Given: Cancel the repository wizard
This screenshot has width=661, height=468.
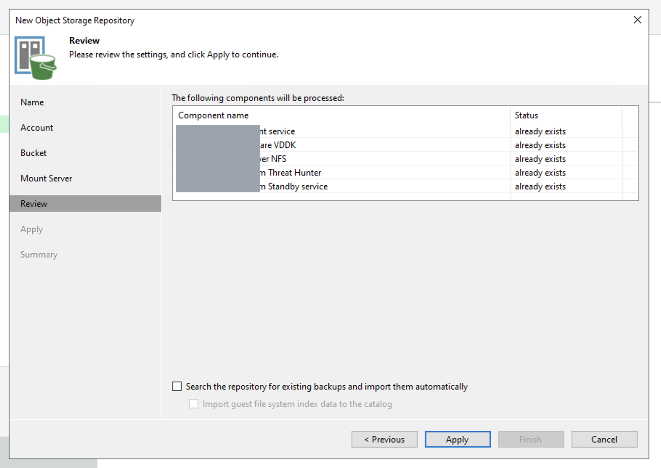Looking at the screenshot, I should [x=604, y=439].
